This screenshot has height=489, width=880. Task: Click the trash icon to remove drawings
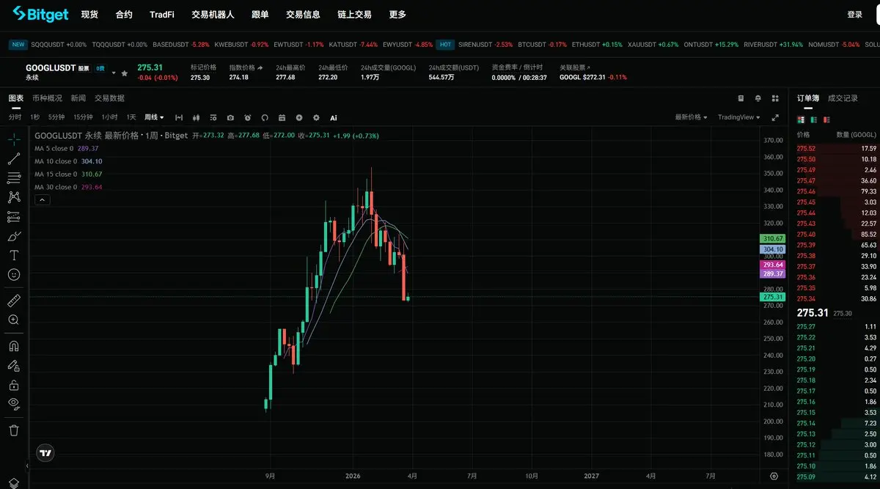click(14, 430)
